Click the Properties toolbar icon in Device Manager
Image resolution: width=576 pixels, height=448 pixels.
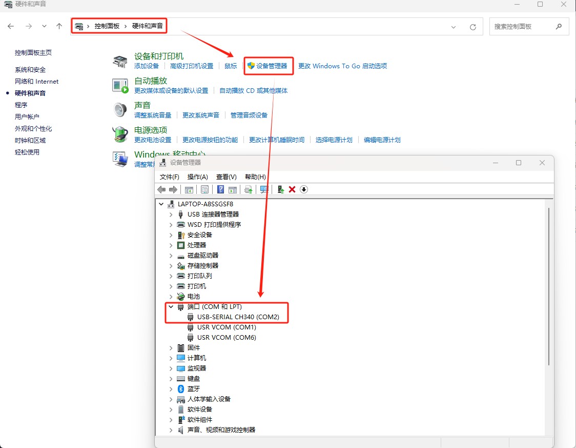[x=204, y=189]
